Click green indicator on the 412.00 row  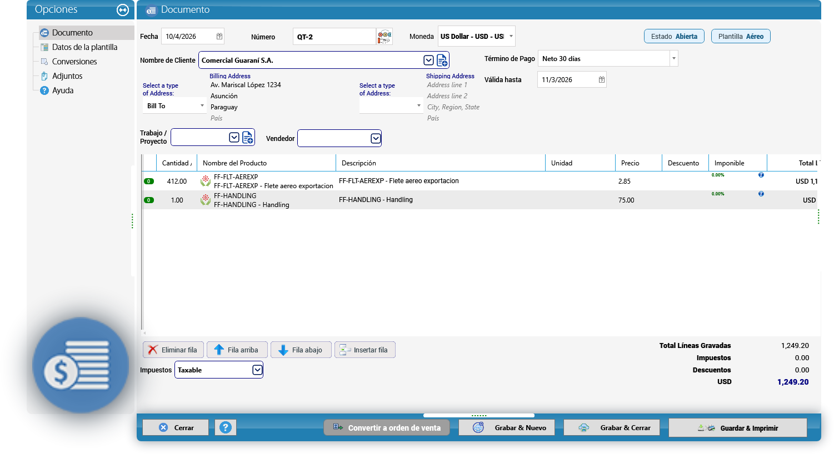click(149, 181)
